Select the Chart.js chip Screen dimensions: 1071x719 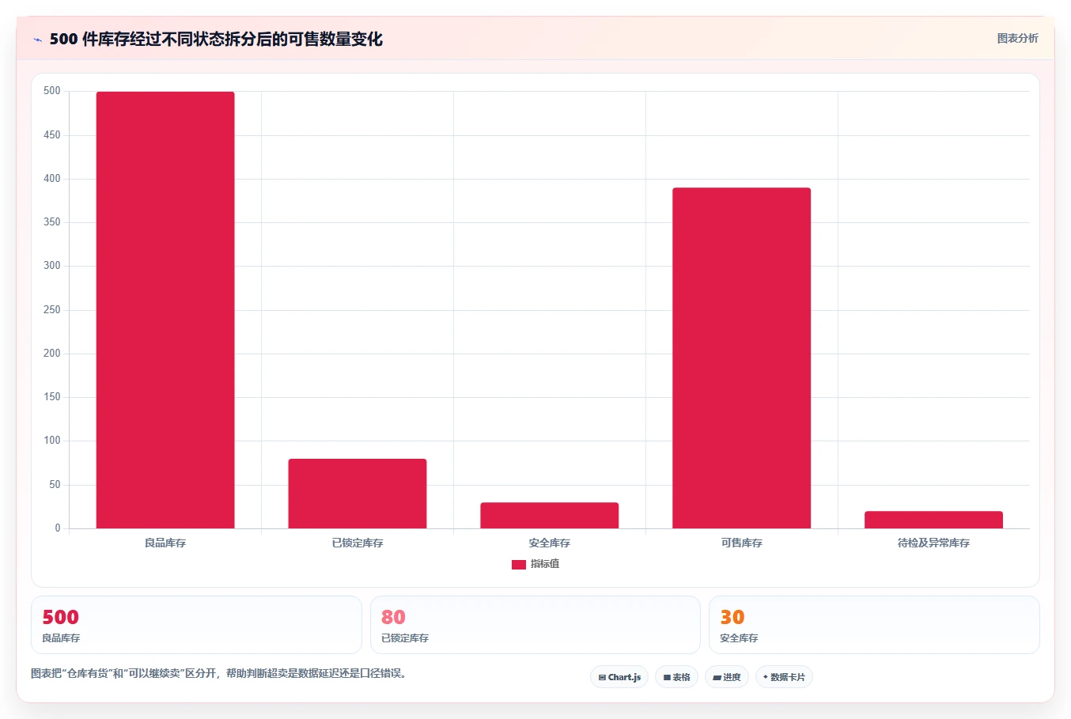click(x=619, y=677)
